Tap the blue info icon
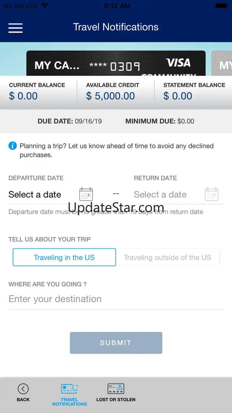Image resolution: width=232 pixels, height=413 pixels. pyautogui.click(x=12, y=146)
